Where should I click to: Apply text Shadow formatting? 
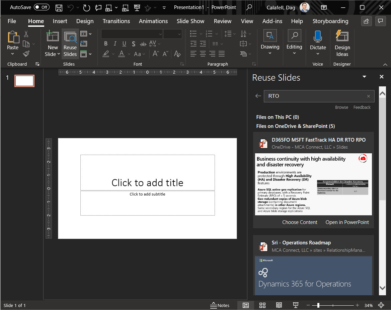point(134,44)
